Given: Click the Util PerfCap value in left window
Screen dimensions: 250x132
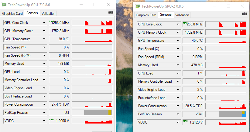Looking at the screenshot, I should tap(60, 113).
